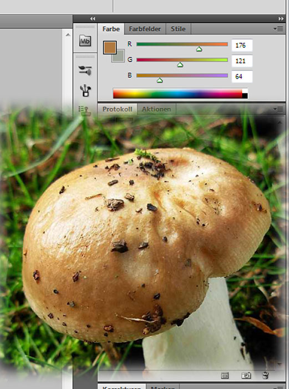Collapse the panels with right double arrows
Screen dimensions: 289x389
click(x=281, y=18)
